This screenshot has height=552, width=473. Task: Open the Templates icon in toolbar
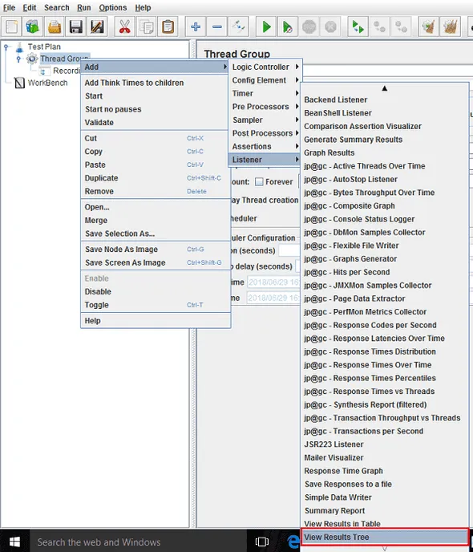(x=33, y=26)
